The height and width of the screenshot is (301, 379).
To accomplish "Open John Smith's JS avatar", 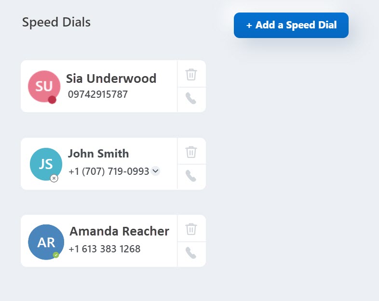I will point(46,164).
